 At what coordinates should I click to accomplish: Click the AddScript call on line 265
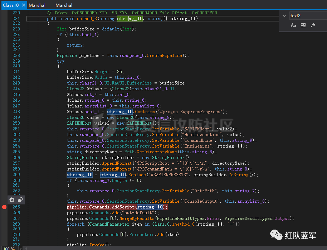click(x=123, y=207)
